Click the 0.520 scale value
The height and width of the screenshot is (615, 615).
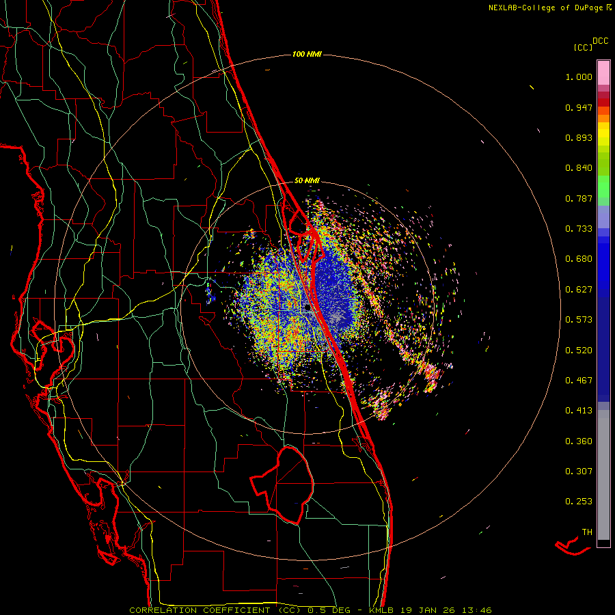tap(579, 351)
